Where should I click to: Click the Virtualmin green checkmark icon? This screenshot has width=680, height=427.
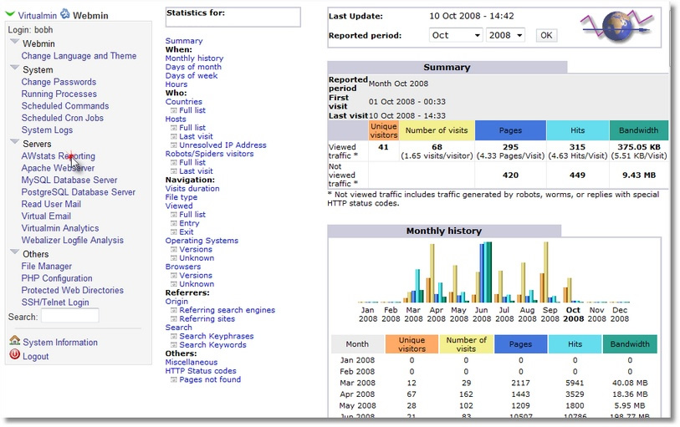coord(10,14)
